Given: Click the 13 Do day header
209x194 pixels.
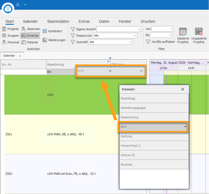Looking at the screenshot, I should tap(164, 68).
